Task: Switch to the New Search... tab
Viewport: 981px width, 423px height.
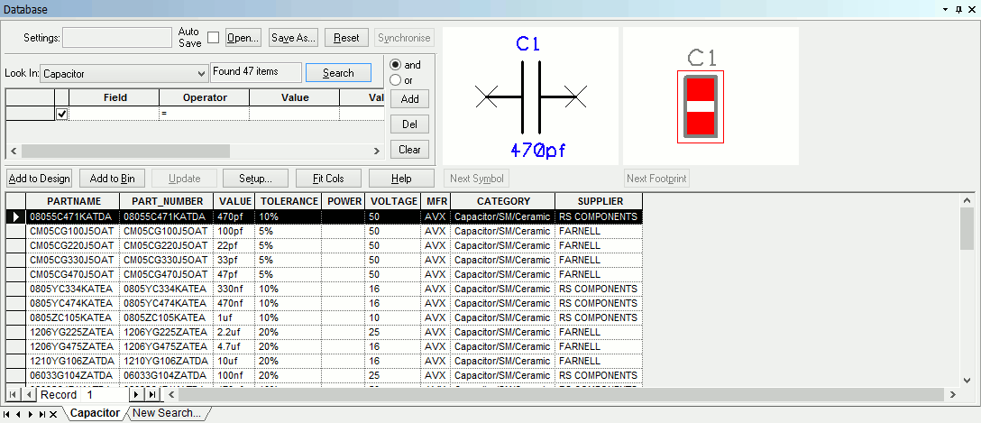Action: tap(166, 413)
